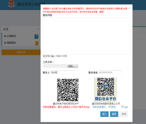Enable the 微信 notification checkbox
Screen dimensions: 146x124
point(110,107)
